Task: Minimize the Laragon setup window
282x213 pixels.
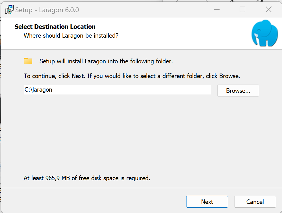Action: 217,9
